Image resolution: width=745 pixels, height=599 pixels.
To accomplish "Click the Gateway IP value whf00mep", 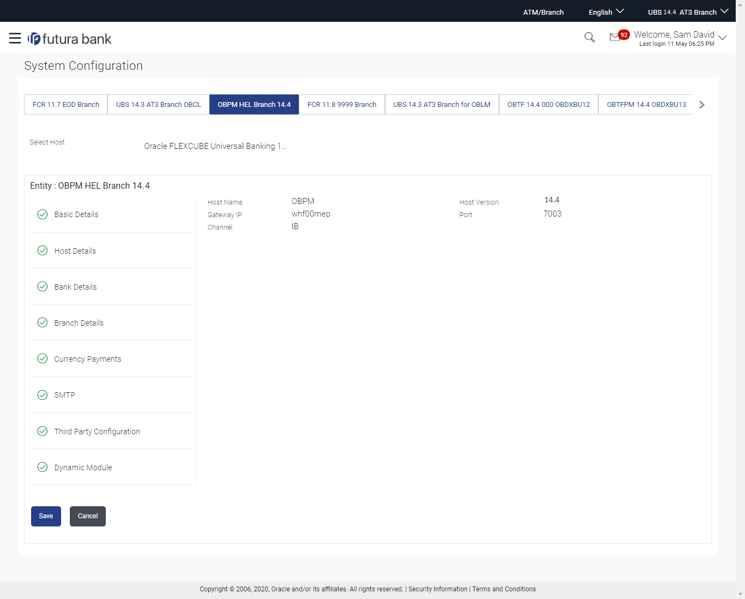I will [x=311, y=214].
